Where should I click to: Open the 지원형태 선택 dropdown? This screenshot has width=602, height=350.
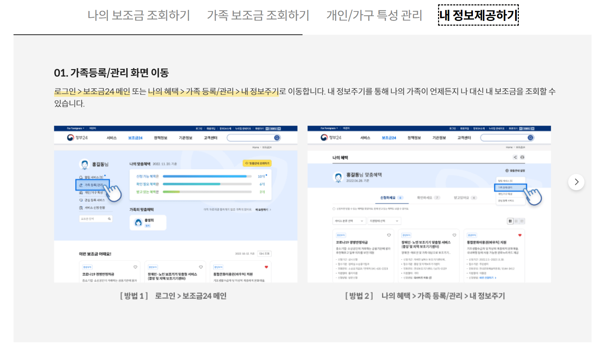[384, 221]
